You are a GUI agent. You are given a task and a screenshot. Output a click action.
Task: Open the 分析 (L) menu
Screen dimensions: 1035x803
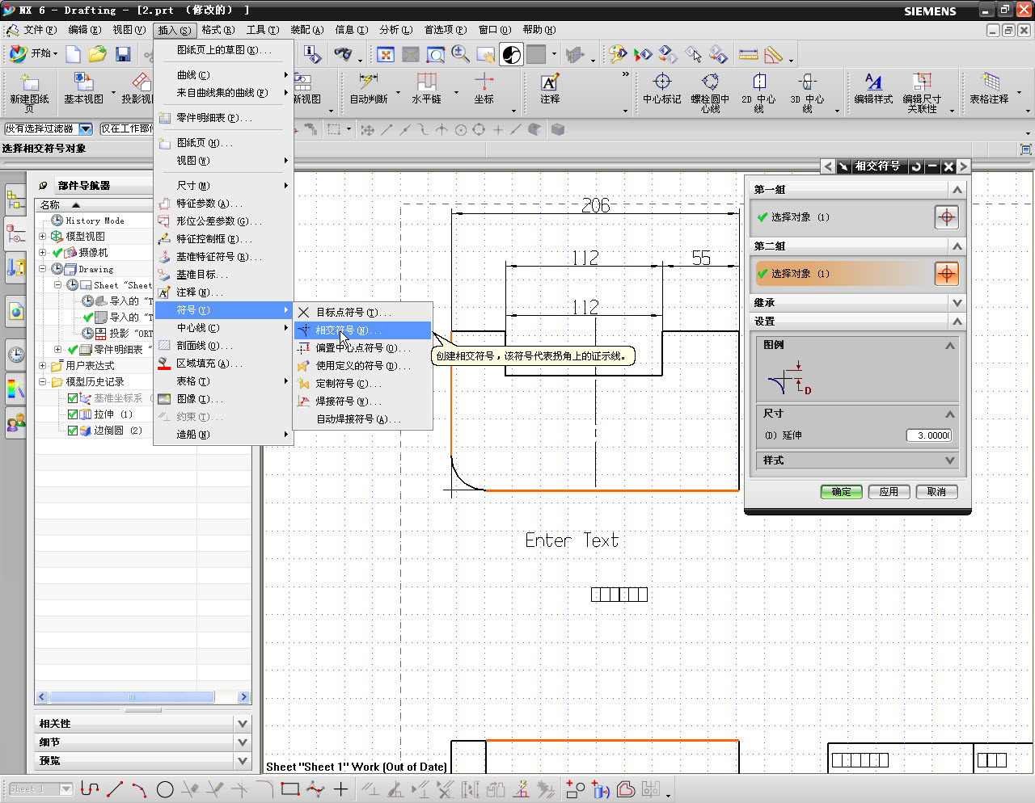395,30
